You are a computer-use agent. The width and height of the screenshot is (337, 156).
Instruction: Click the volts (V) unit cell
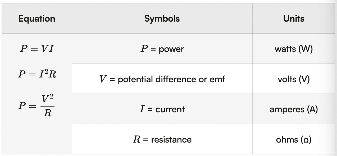[x=294, y=79]
